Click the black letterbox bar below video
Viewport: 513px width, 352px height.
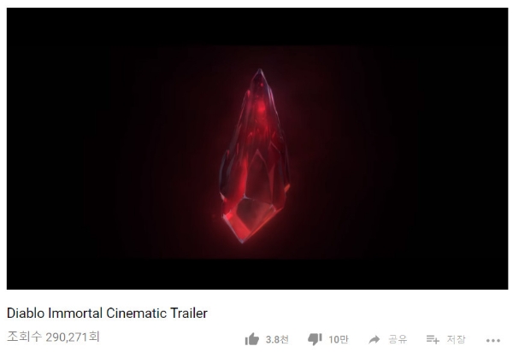[x=257, y=274]
